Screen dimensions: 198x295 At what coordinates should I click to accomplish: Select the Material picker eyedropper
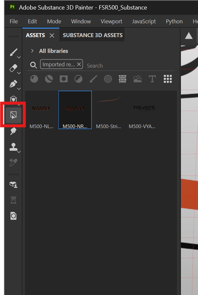(x=13, y=163)
